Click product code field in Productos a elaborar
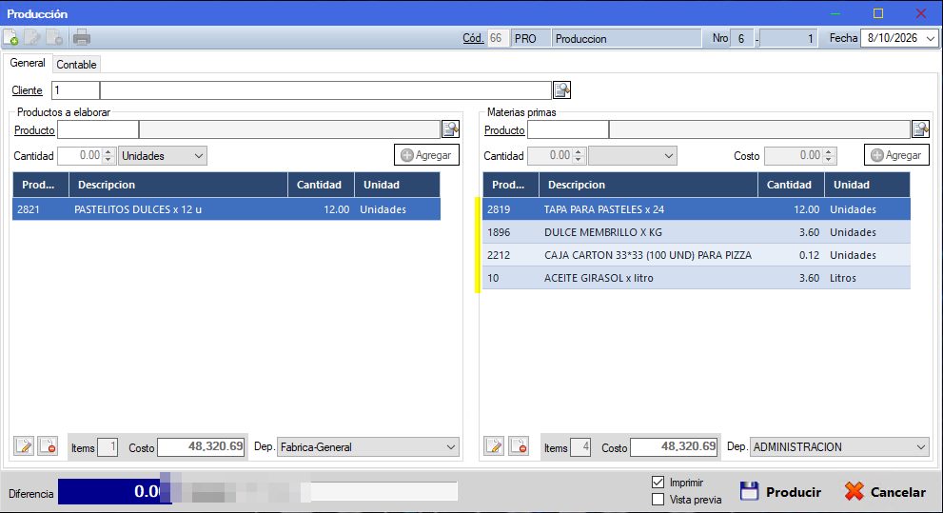Screen dimensions: 943x513 pyautogui.click(x=98, y=129)
